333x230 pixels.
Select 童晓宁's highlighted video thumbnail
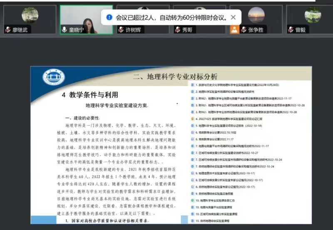86,20
